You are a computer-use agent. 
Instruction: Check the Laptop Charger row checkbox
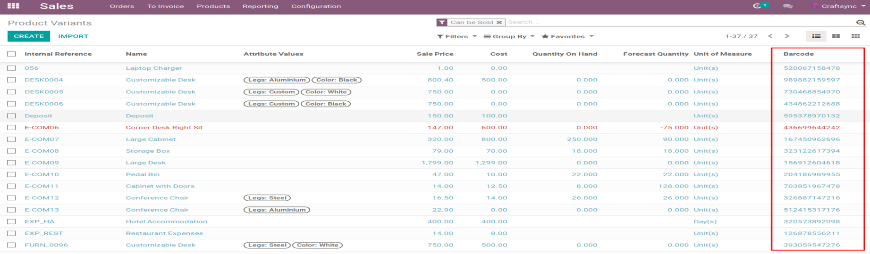click(11, 68)
